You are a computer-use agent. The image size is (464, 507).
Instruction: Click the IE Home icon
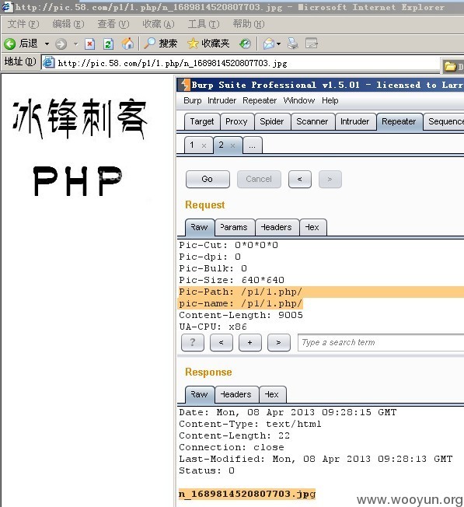(127, 44)
